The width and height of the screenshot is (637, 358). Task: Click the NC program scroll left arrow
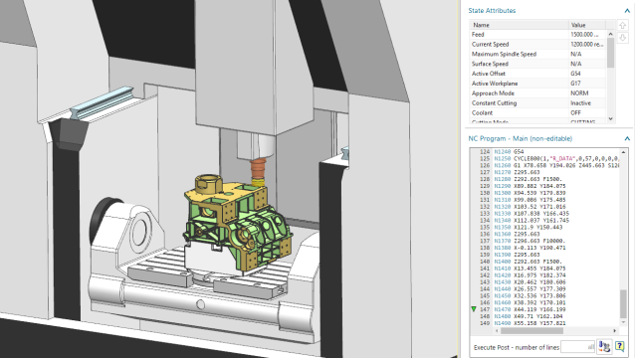pyautogui.click(x=497, y=331)
